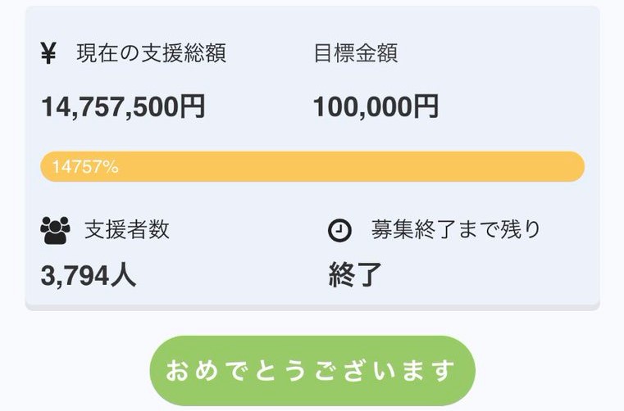Click the blank card area right of 100,000円
This screenshot has width=624, height=411.
[517, 106]
